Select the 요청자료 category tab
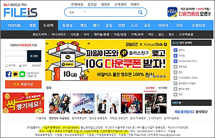The width and height of the screenshot is (215, 138). (x=198, y=25)
